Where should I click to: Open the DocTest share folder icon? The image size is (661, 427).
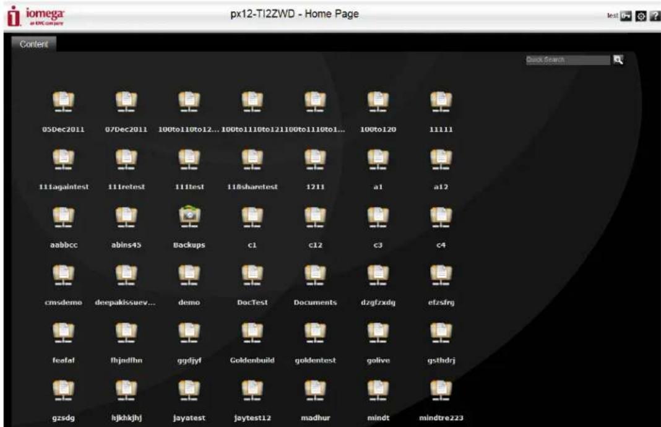tap(252, 274)
